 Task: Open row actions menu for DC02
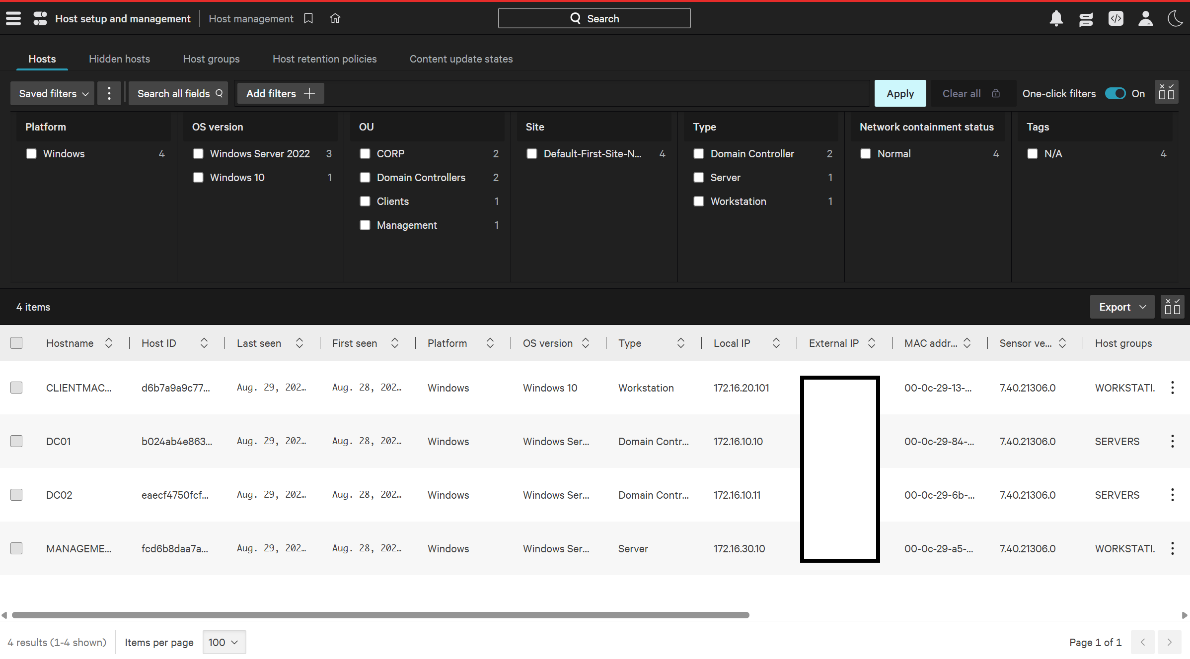click(x=1172, y=495)
